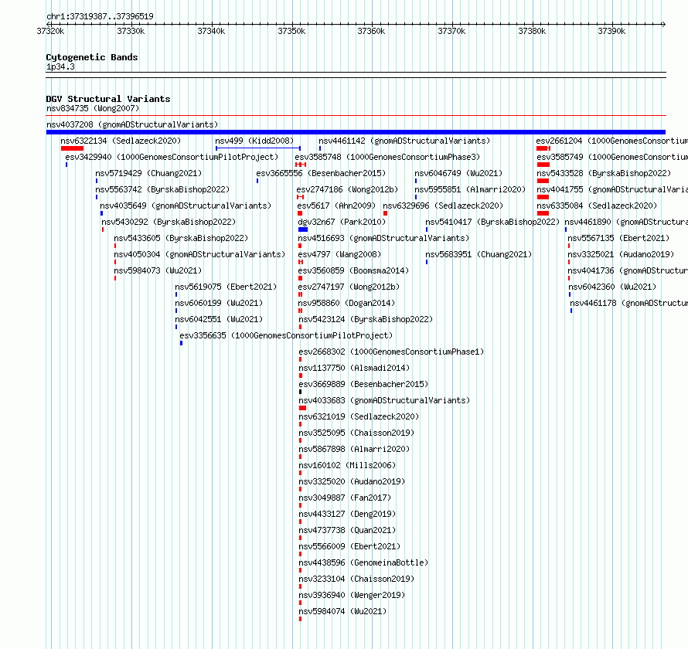The width and height of the screenshot is (688, 649).
Task: Select the red nsv834735 variant line
Action: pos(356,116)
